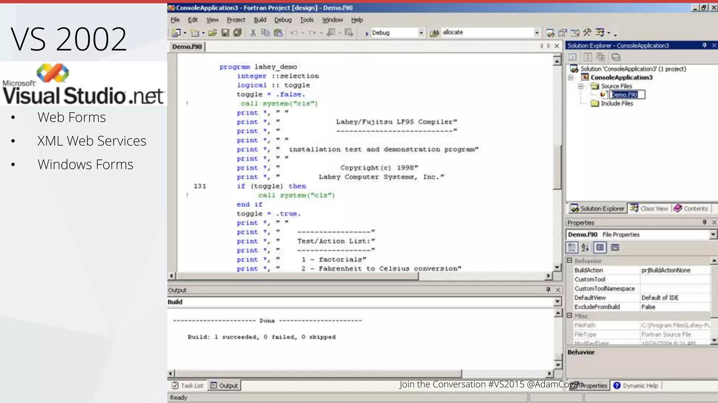
Task: Open the File menu
Action: (x=175, y=20)
